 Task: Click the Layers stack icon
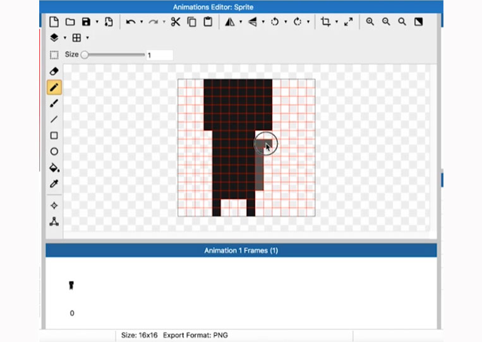coord(54,38)
